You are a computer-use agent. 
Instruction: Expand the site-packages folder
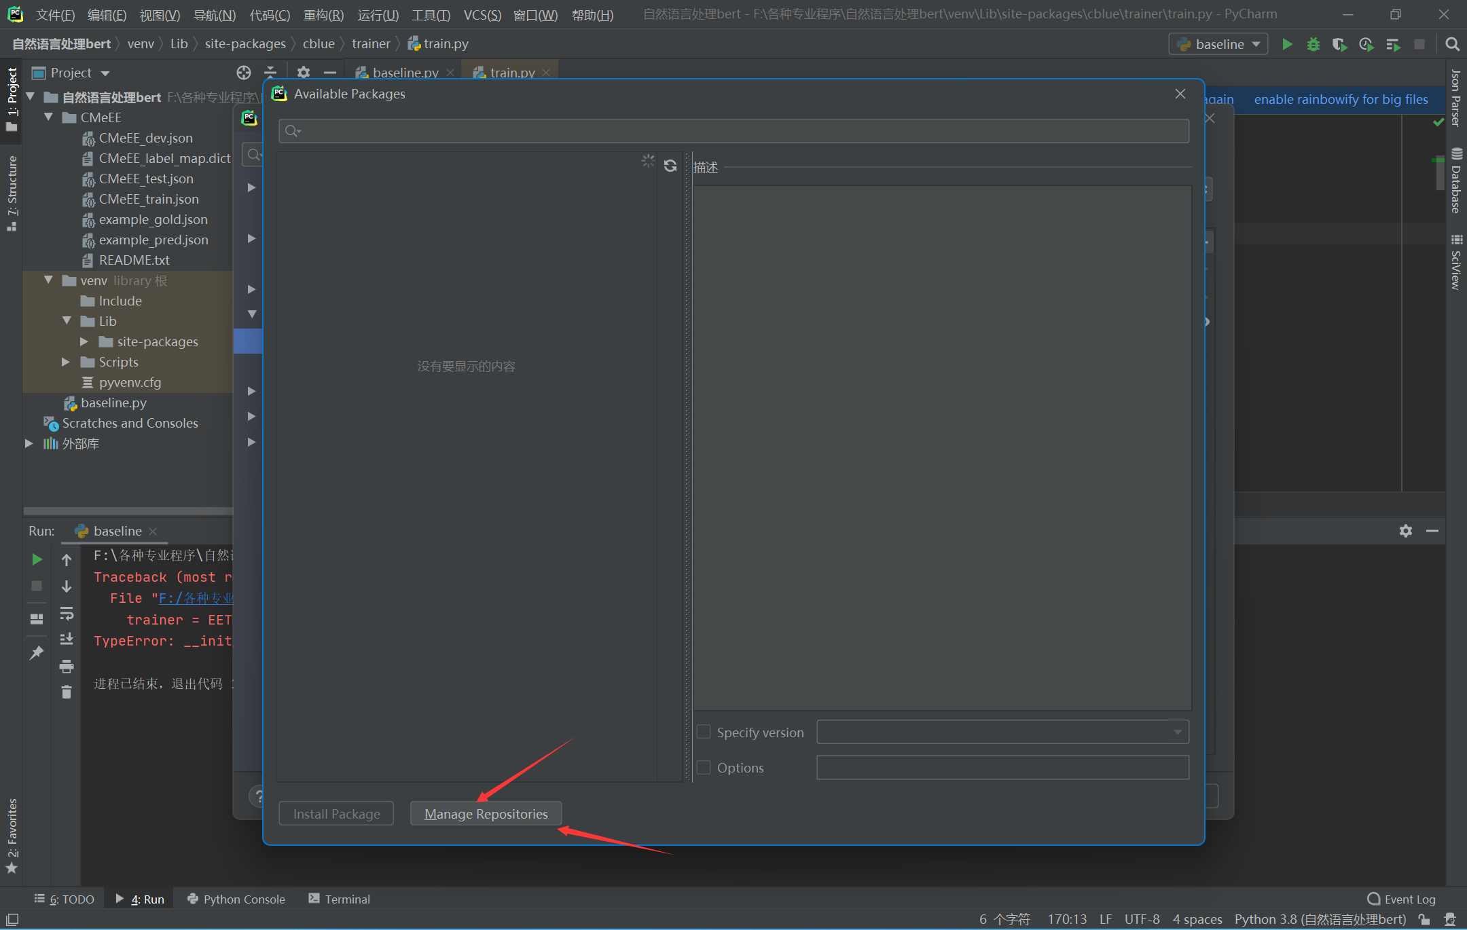pyautogui.click(x=84, y=341)
